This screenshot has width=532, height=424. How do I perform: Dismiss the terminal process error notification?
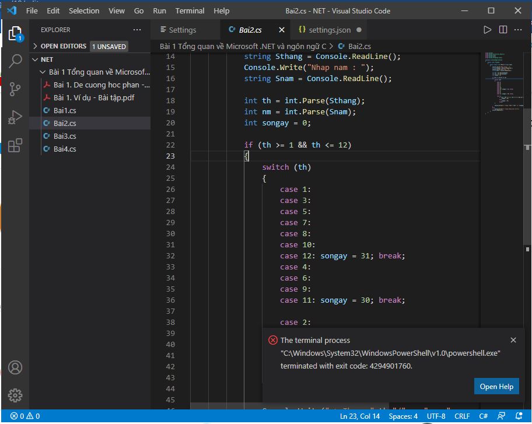point(513,340)
